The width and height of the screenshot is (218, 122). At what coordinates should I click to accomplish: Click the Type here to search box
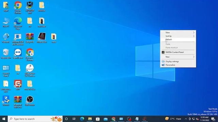(35, 119)
